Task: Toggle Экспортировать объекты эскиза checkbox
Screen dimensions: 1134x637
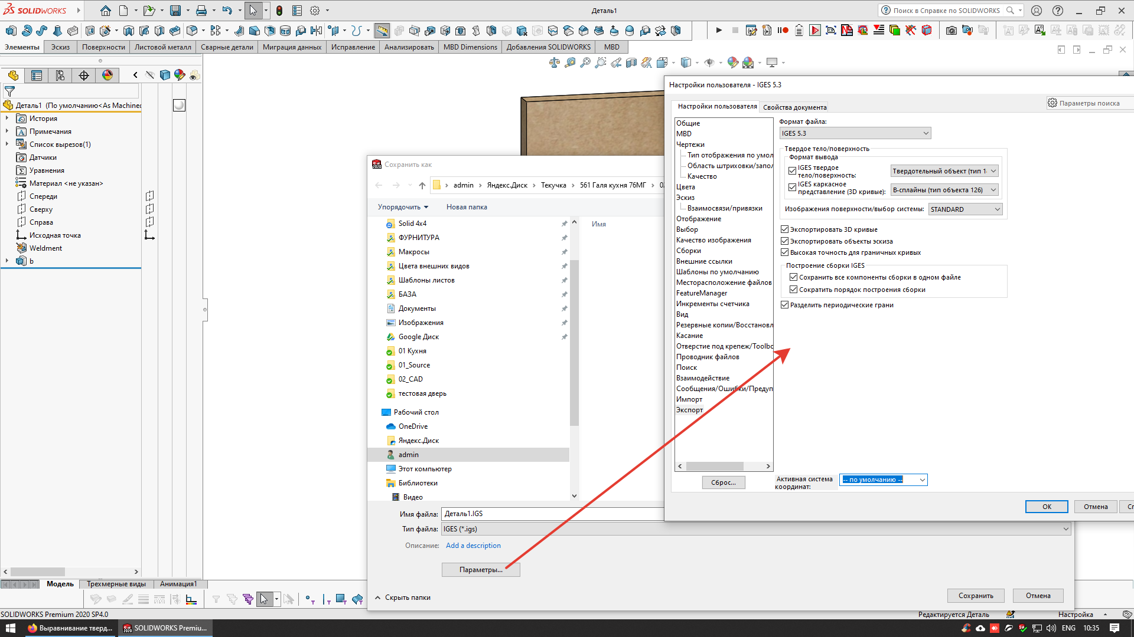Action: click(785, 241)
